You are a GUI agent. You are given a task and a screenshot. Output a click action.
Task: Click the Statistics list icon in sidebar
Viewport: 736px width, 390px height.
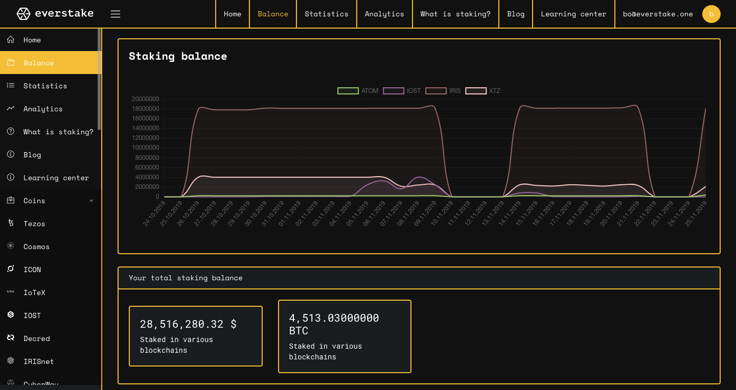pos(11,85)
